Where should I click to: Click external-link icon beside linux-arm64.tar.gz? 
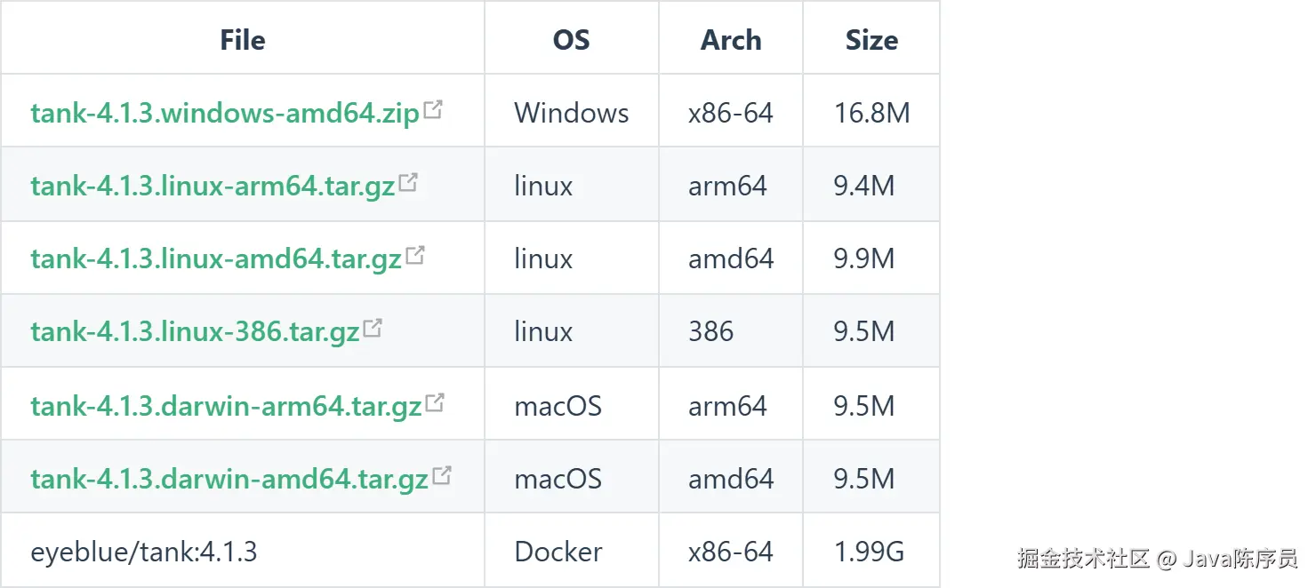click(408, 183)
